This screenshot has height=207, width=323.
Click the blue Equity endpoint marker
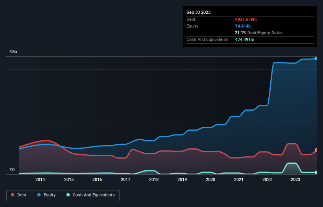pos(316,59)
